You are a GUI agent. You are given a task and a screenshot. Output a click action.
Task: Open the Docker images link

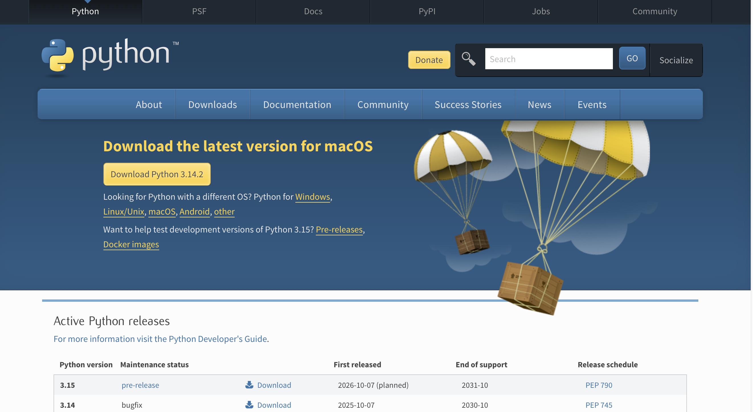coord(131,244)
